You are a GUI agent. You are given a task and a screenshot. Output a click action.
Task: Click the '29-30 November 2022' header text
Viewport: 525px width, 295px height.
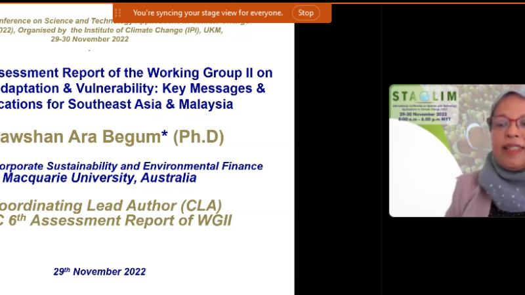click(89, 39)
